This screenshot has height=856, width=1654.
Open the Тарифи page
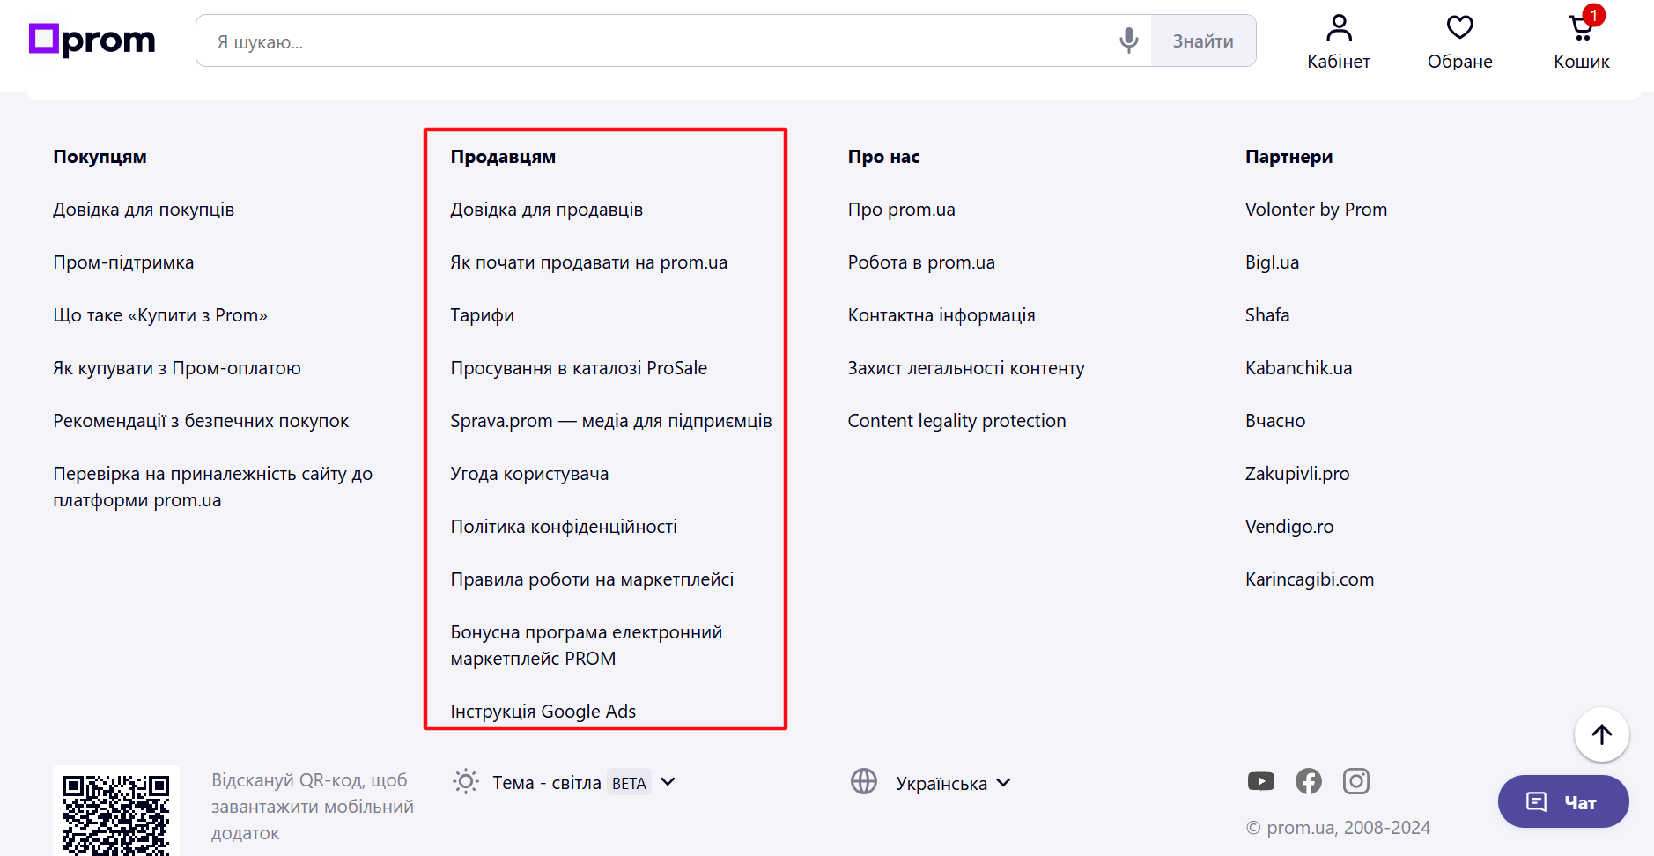(483, 314)
